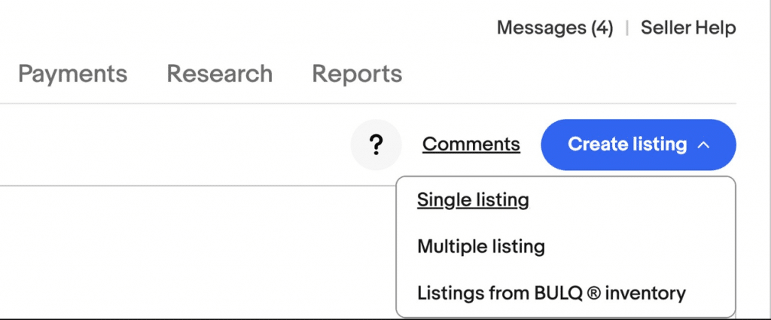Go to the Reports tab

358,74
